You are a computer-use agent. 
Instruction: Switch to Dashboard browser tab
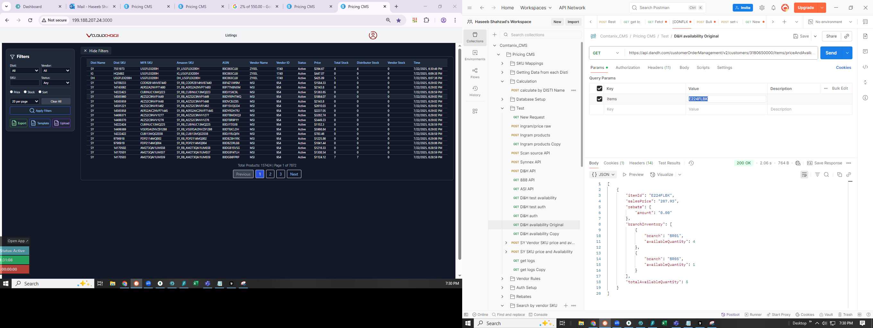click(x=38, y=6)
